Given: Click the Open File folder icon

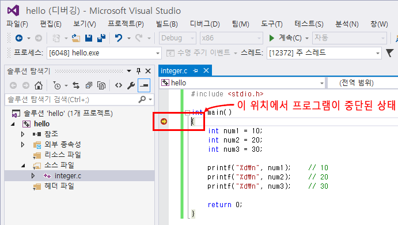Looking at the screenshot, I should point(75,38).
